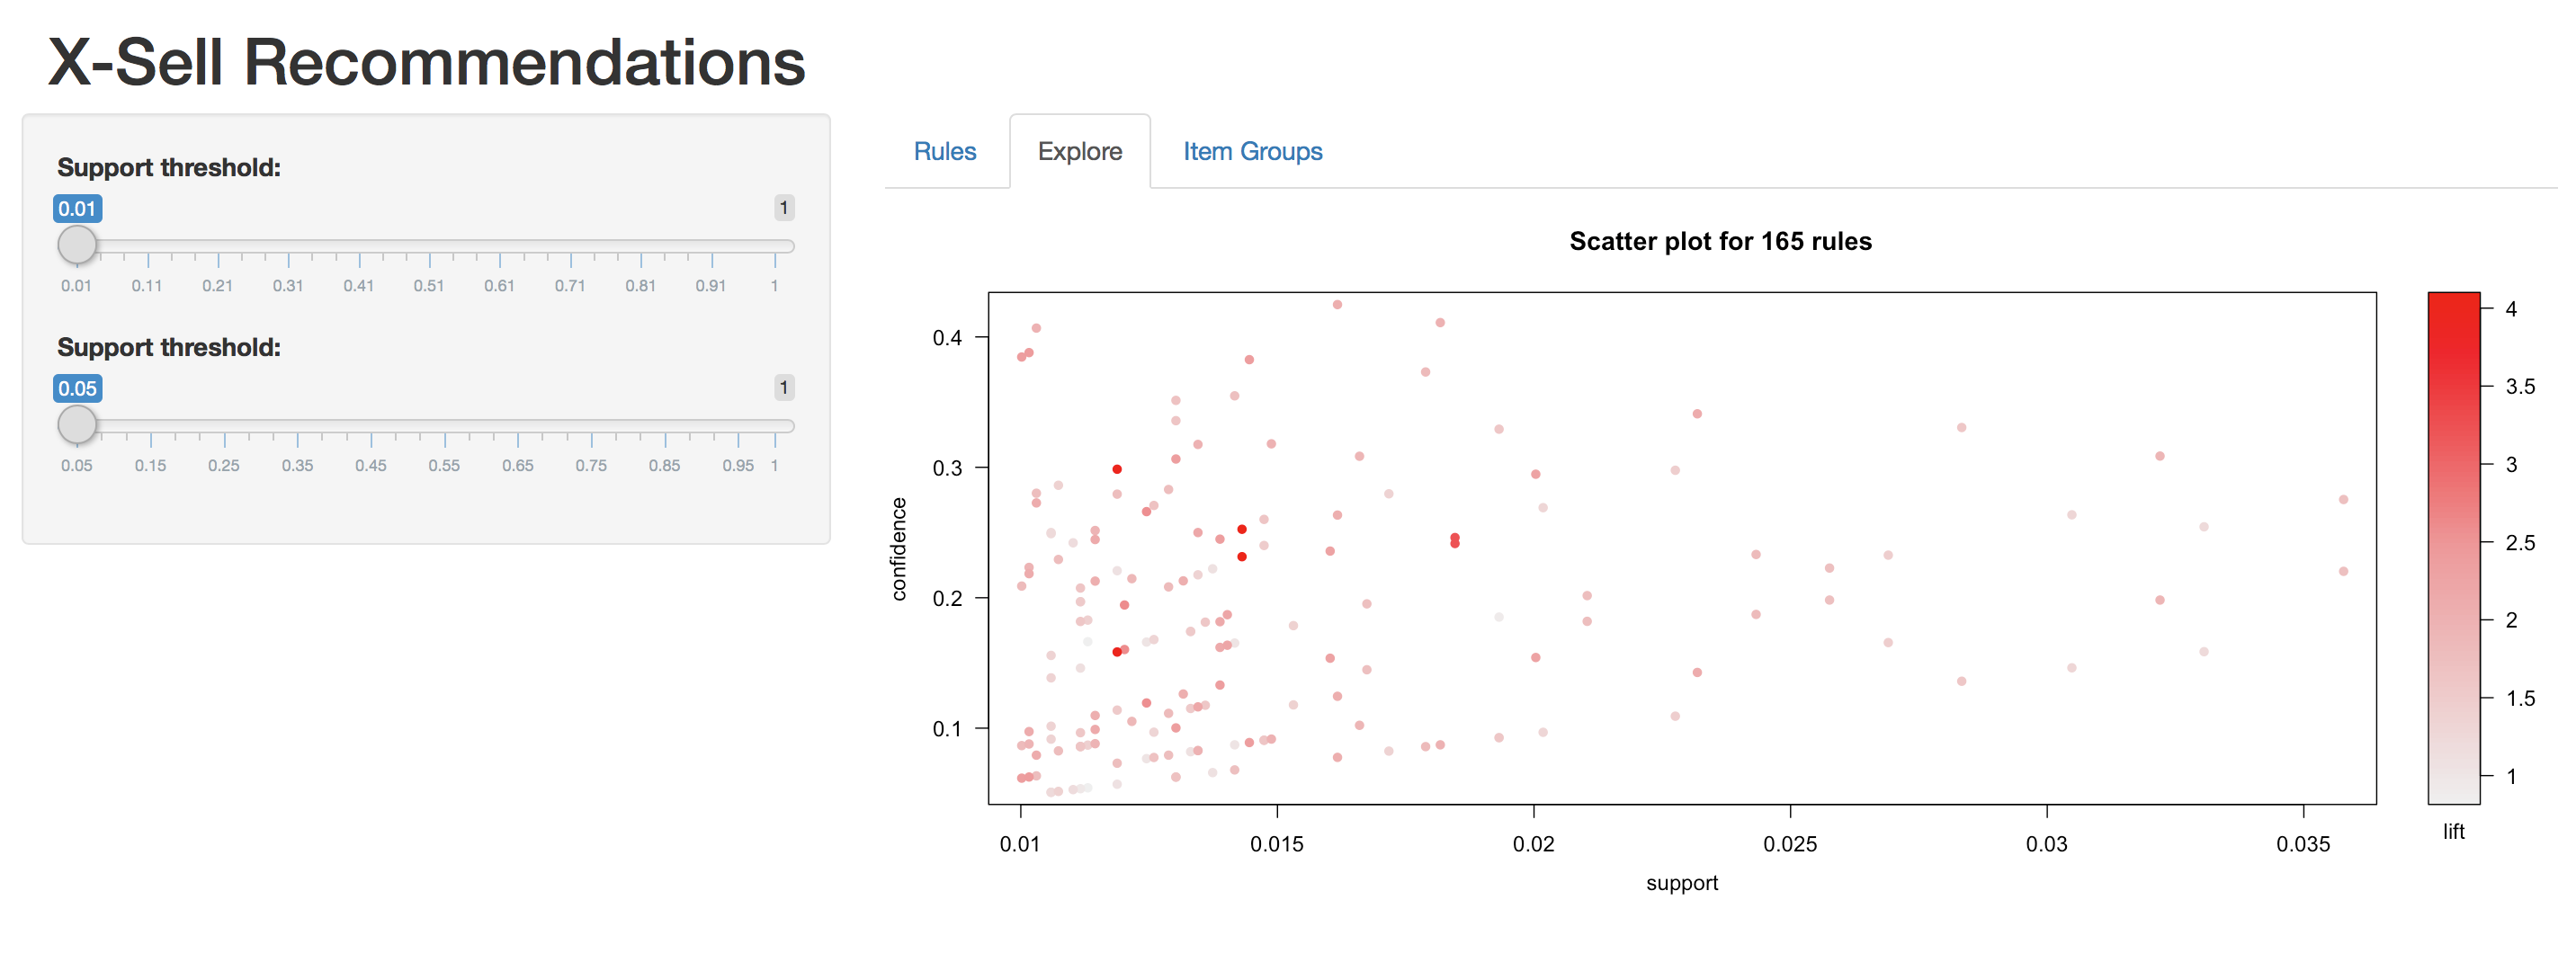
Task: Click the scatter plot title text
Action: coord(1720,241)
